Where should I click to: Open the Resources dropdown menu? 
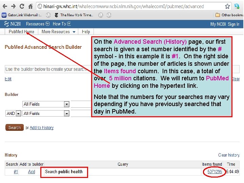(38, 24)
